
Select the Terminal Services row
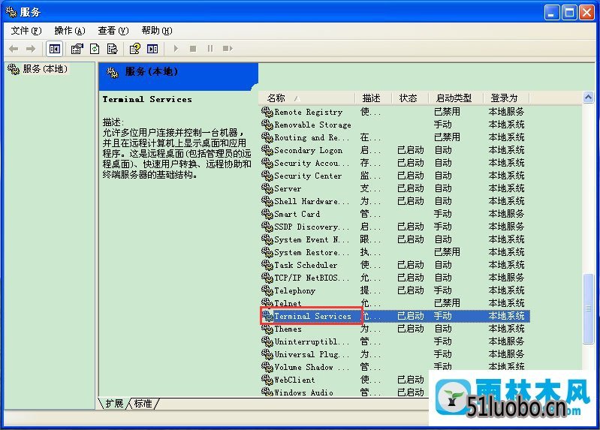tap(395, 316)
